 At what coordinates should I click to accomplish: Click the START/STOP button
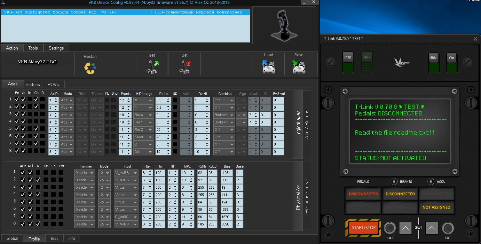click(363, 228)
